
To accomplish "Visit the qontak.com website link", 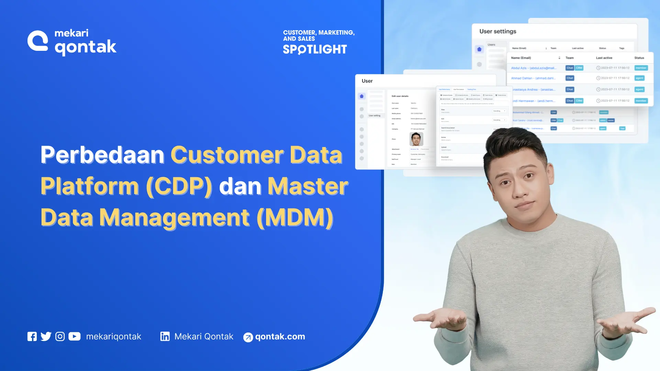I will coord(280,337).
